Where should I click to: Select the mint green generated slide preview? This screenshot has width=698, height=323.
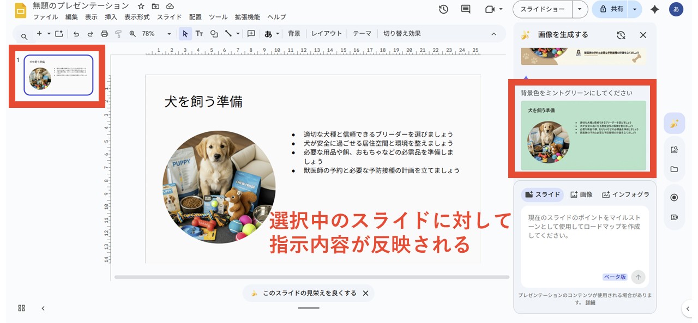(x=583, y=135)
